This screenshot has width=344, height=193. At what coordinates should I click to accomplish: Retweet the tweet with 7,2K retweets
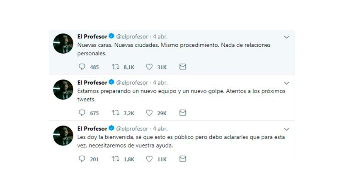click(115, 113)
